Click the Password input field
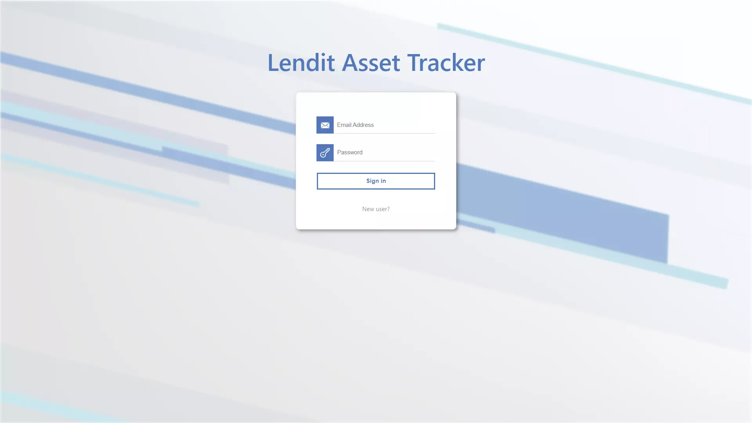752x423 pixels. 384,152
